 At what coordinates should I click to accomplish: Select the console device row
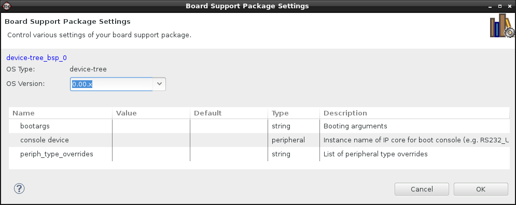coord(259,140)
